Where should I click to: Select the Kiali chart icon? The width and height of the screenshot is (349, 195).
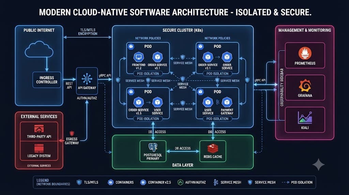pos(305,118)
